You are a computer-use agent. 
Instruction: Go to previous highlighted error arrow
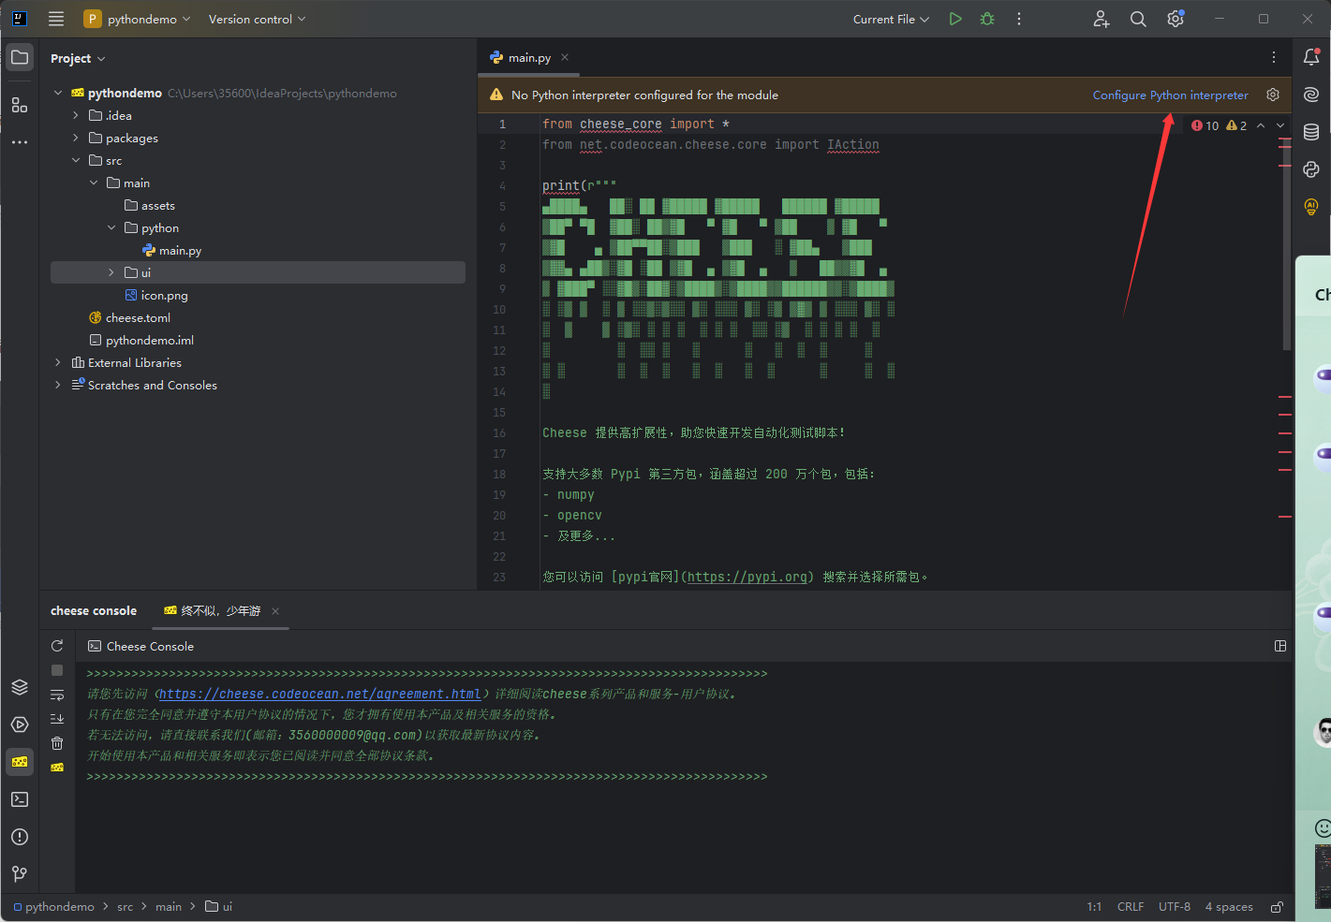tap(1261, 125)
